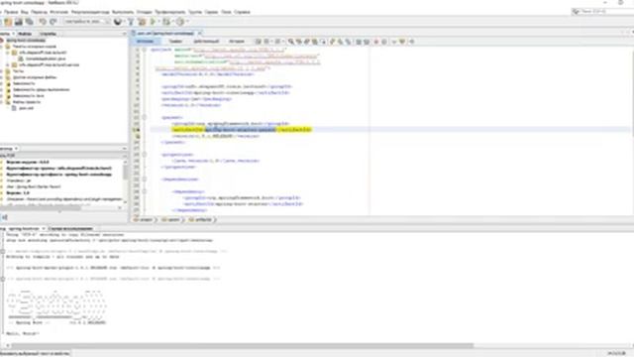Select artifactId breadcrumb below editor
Image resolution: width=634 pixels, height=357 pixels.
[x=200, y=220]
